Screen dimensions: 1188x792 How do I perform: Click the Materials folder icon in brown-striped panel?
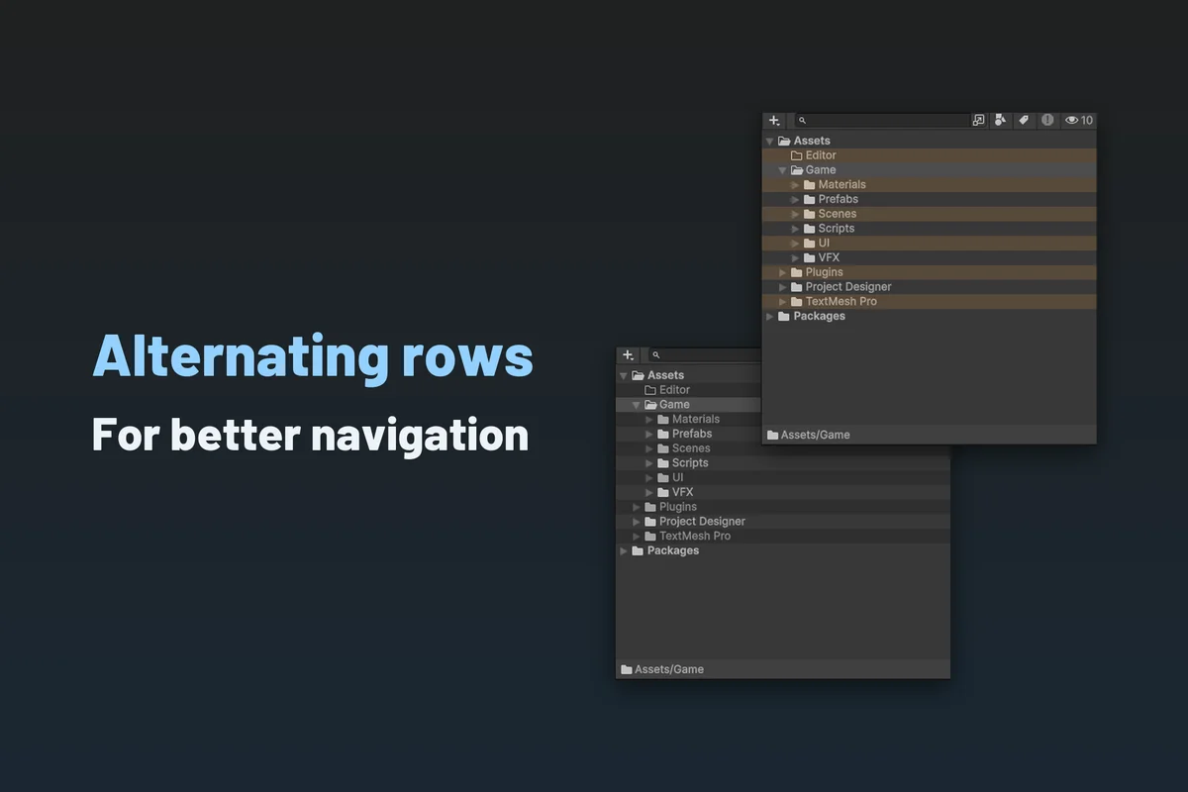click(810, 185)
